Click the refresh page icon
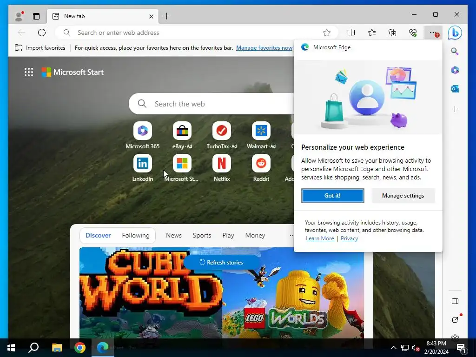The height and width of the screenshot is (357, 476). point(42,33)
